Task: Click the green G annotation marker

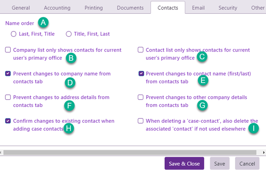Action: [202, 105]
